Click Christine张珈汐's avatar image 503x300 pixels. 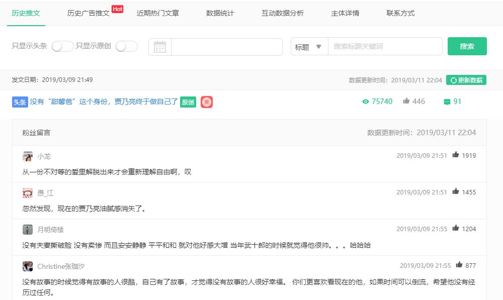(x=28, y=266)
